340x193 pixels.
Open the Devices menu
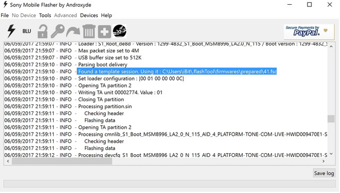89,15
